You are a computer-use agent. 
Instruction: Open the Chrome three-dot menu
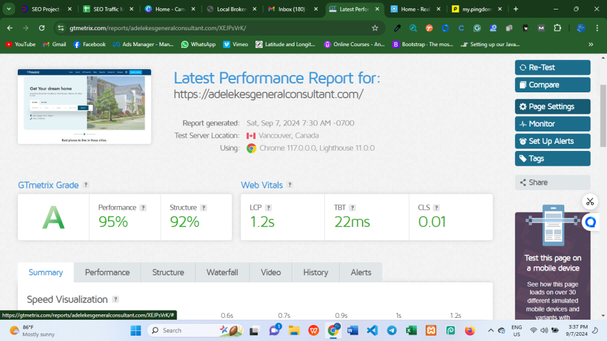598,28
